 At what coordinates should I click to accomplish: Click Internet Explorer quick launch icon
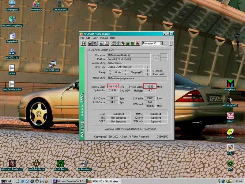[22, 181]
